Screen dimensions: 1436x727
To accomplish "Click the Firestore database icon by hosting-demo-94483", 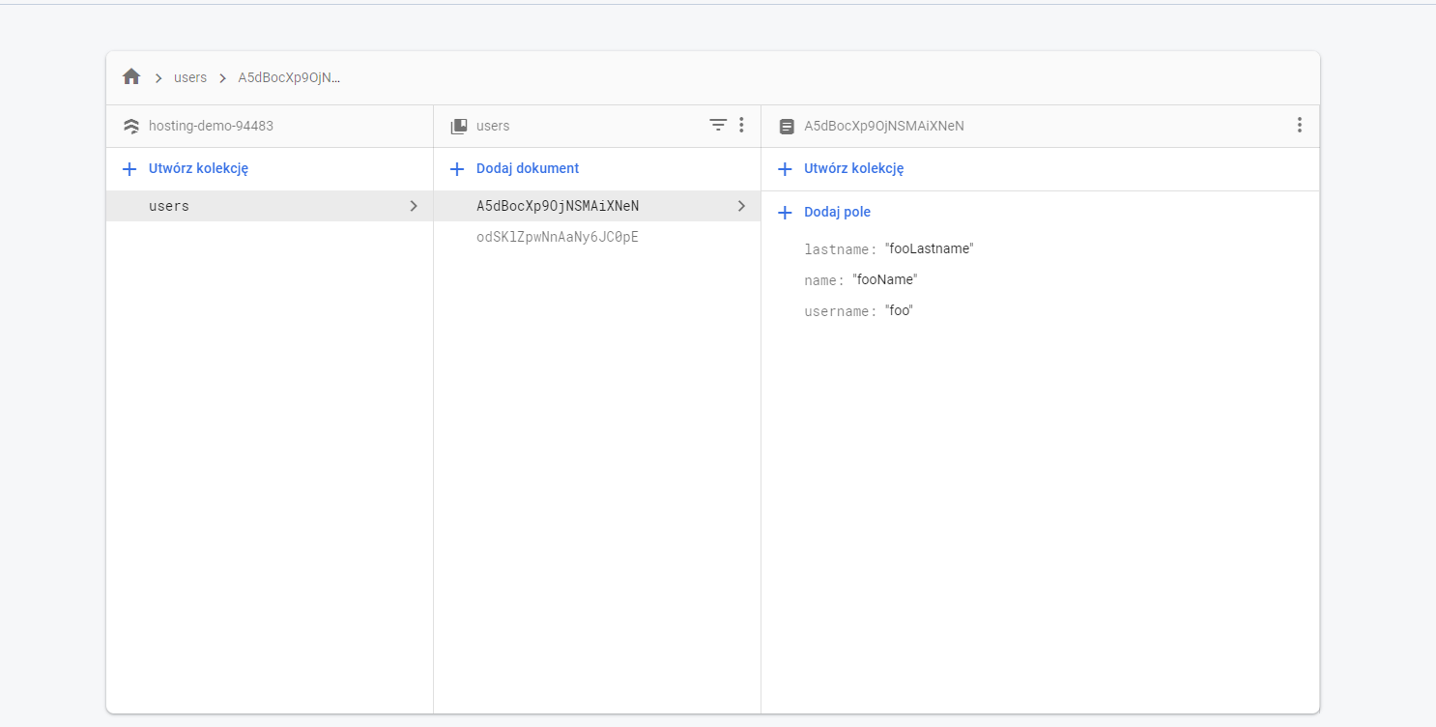I will pyautogui.click(x=131, y=127).
